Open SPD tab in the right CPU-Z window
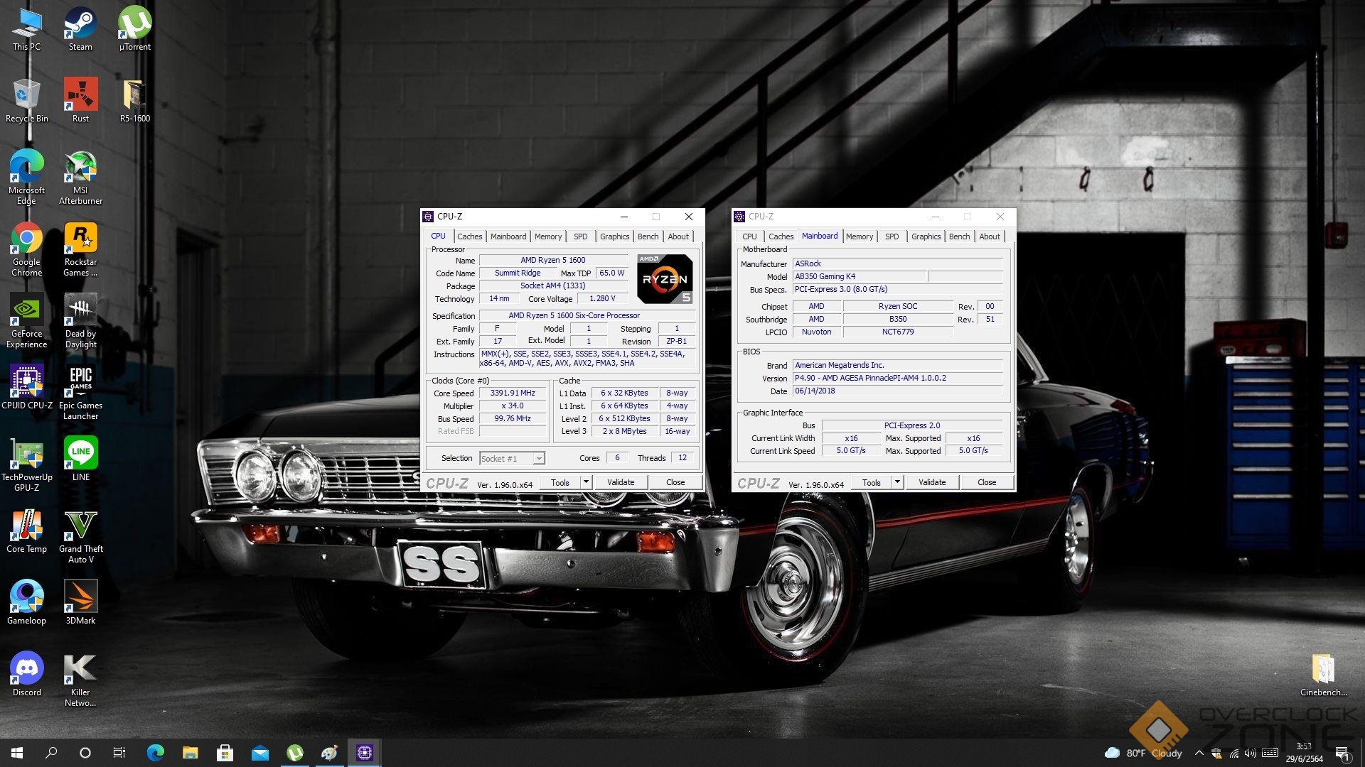Image resolution: width=1365 pixels, height=767 pixels. [892, 236]
